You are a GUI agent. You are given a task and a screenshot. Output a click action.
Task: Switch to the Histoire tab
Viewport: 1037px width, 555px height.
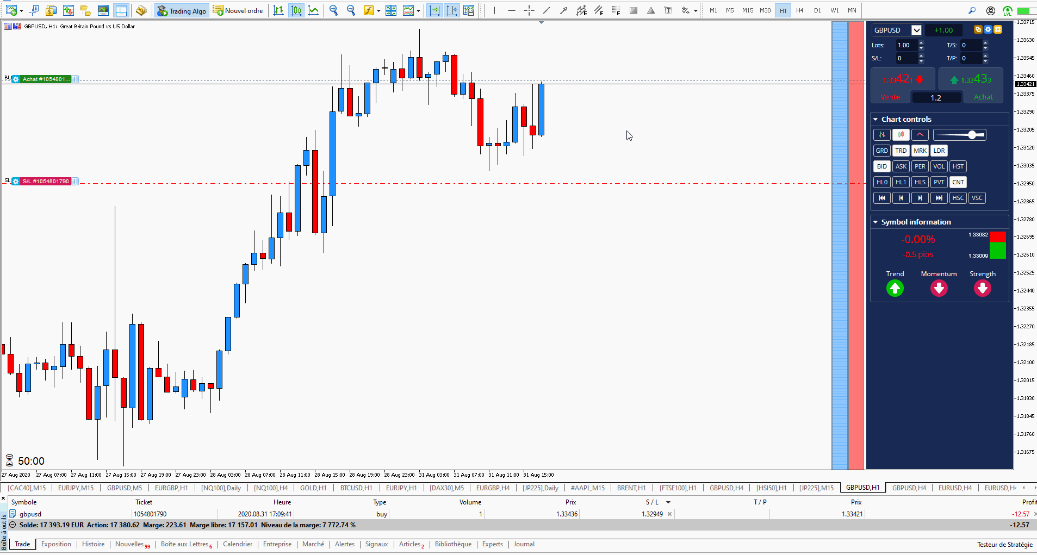click(x=93, y=544)
